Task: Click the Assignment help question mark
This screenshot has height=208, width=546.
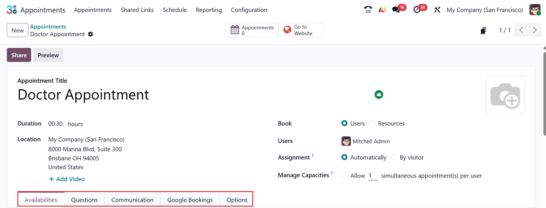Action: (313, 156)
